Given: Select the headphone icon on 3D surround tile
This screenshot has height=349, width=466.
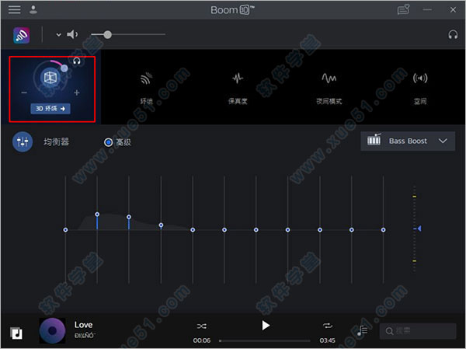Looking at the screenshot, I should 77,61.
